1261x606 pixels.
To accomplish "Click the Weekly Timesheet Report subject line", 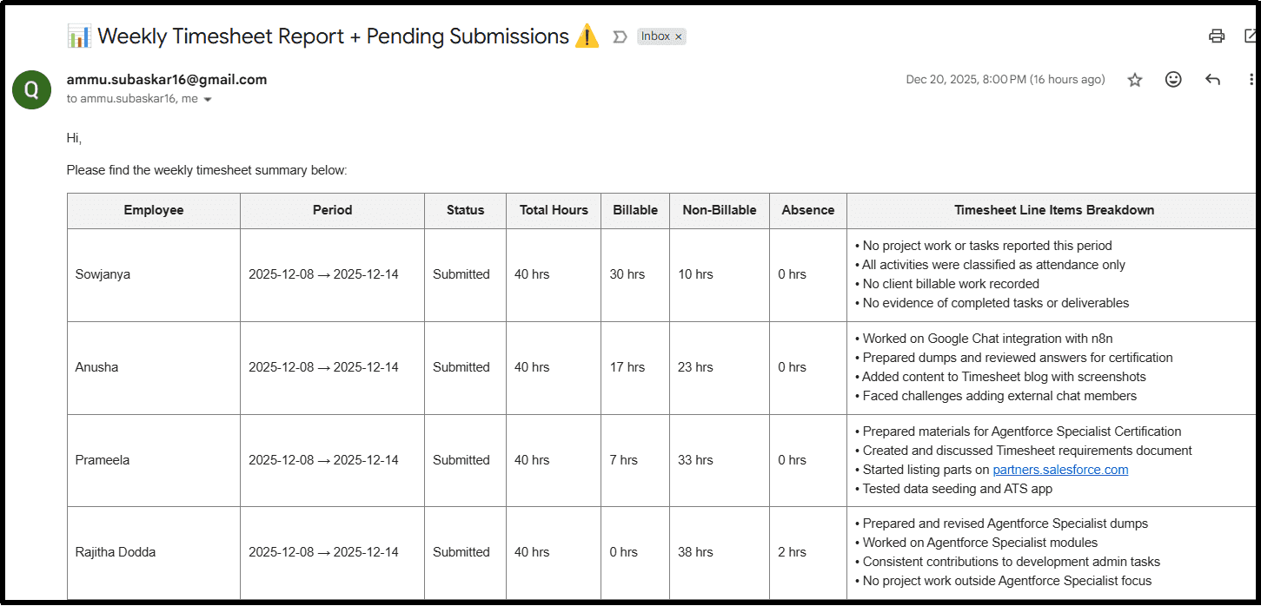I will point(333,36).
